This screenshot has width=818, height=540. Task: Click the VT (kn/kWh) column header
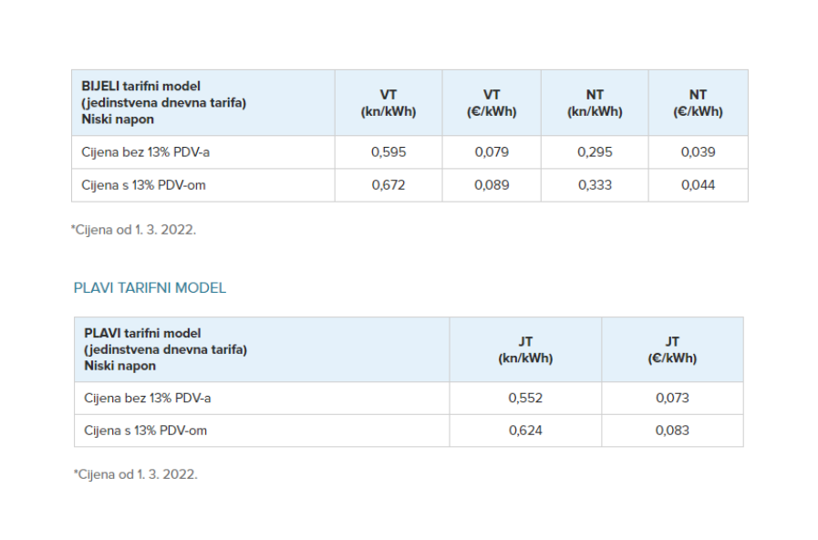coord(388,103)
